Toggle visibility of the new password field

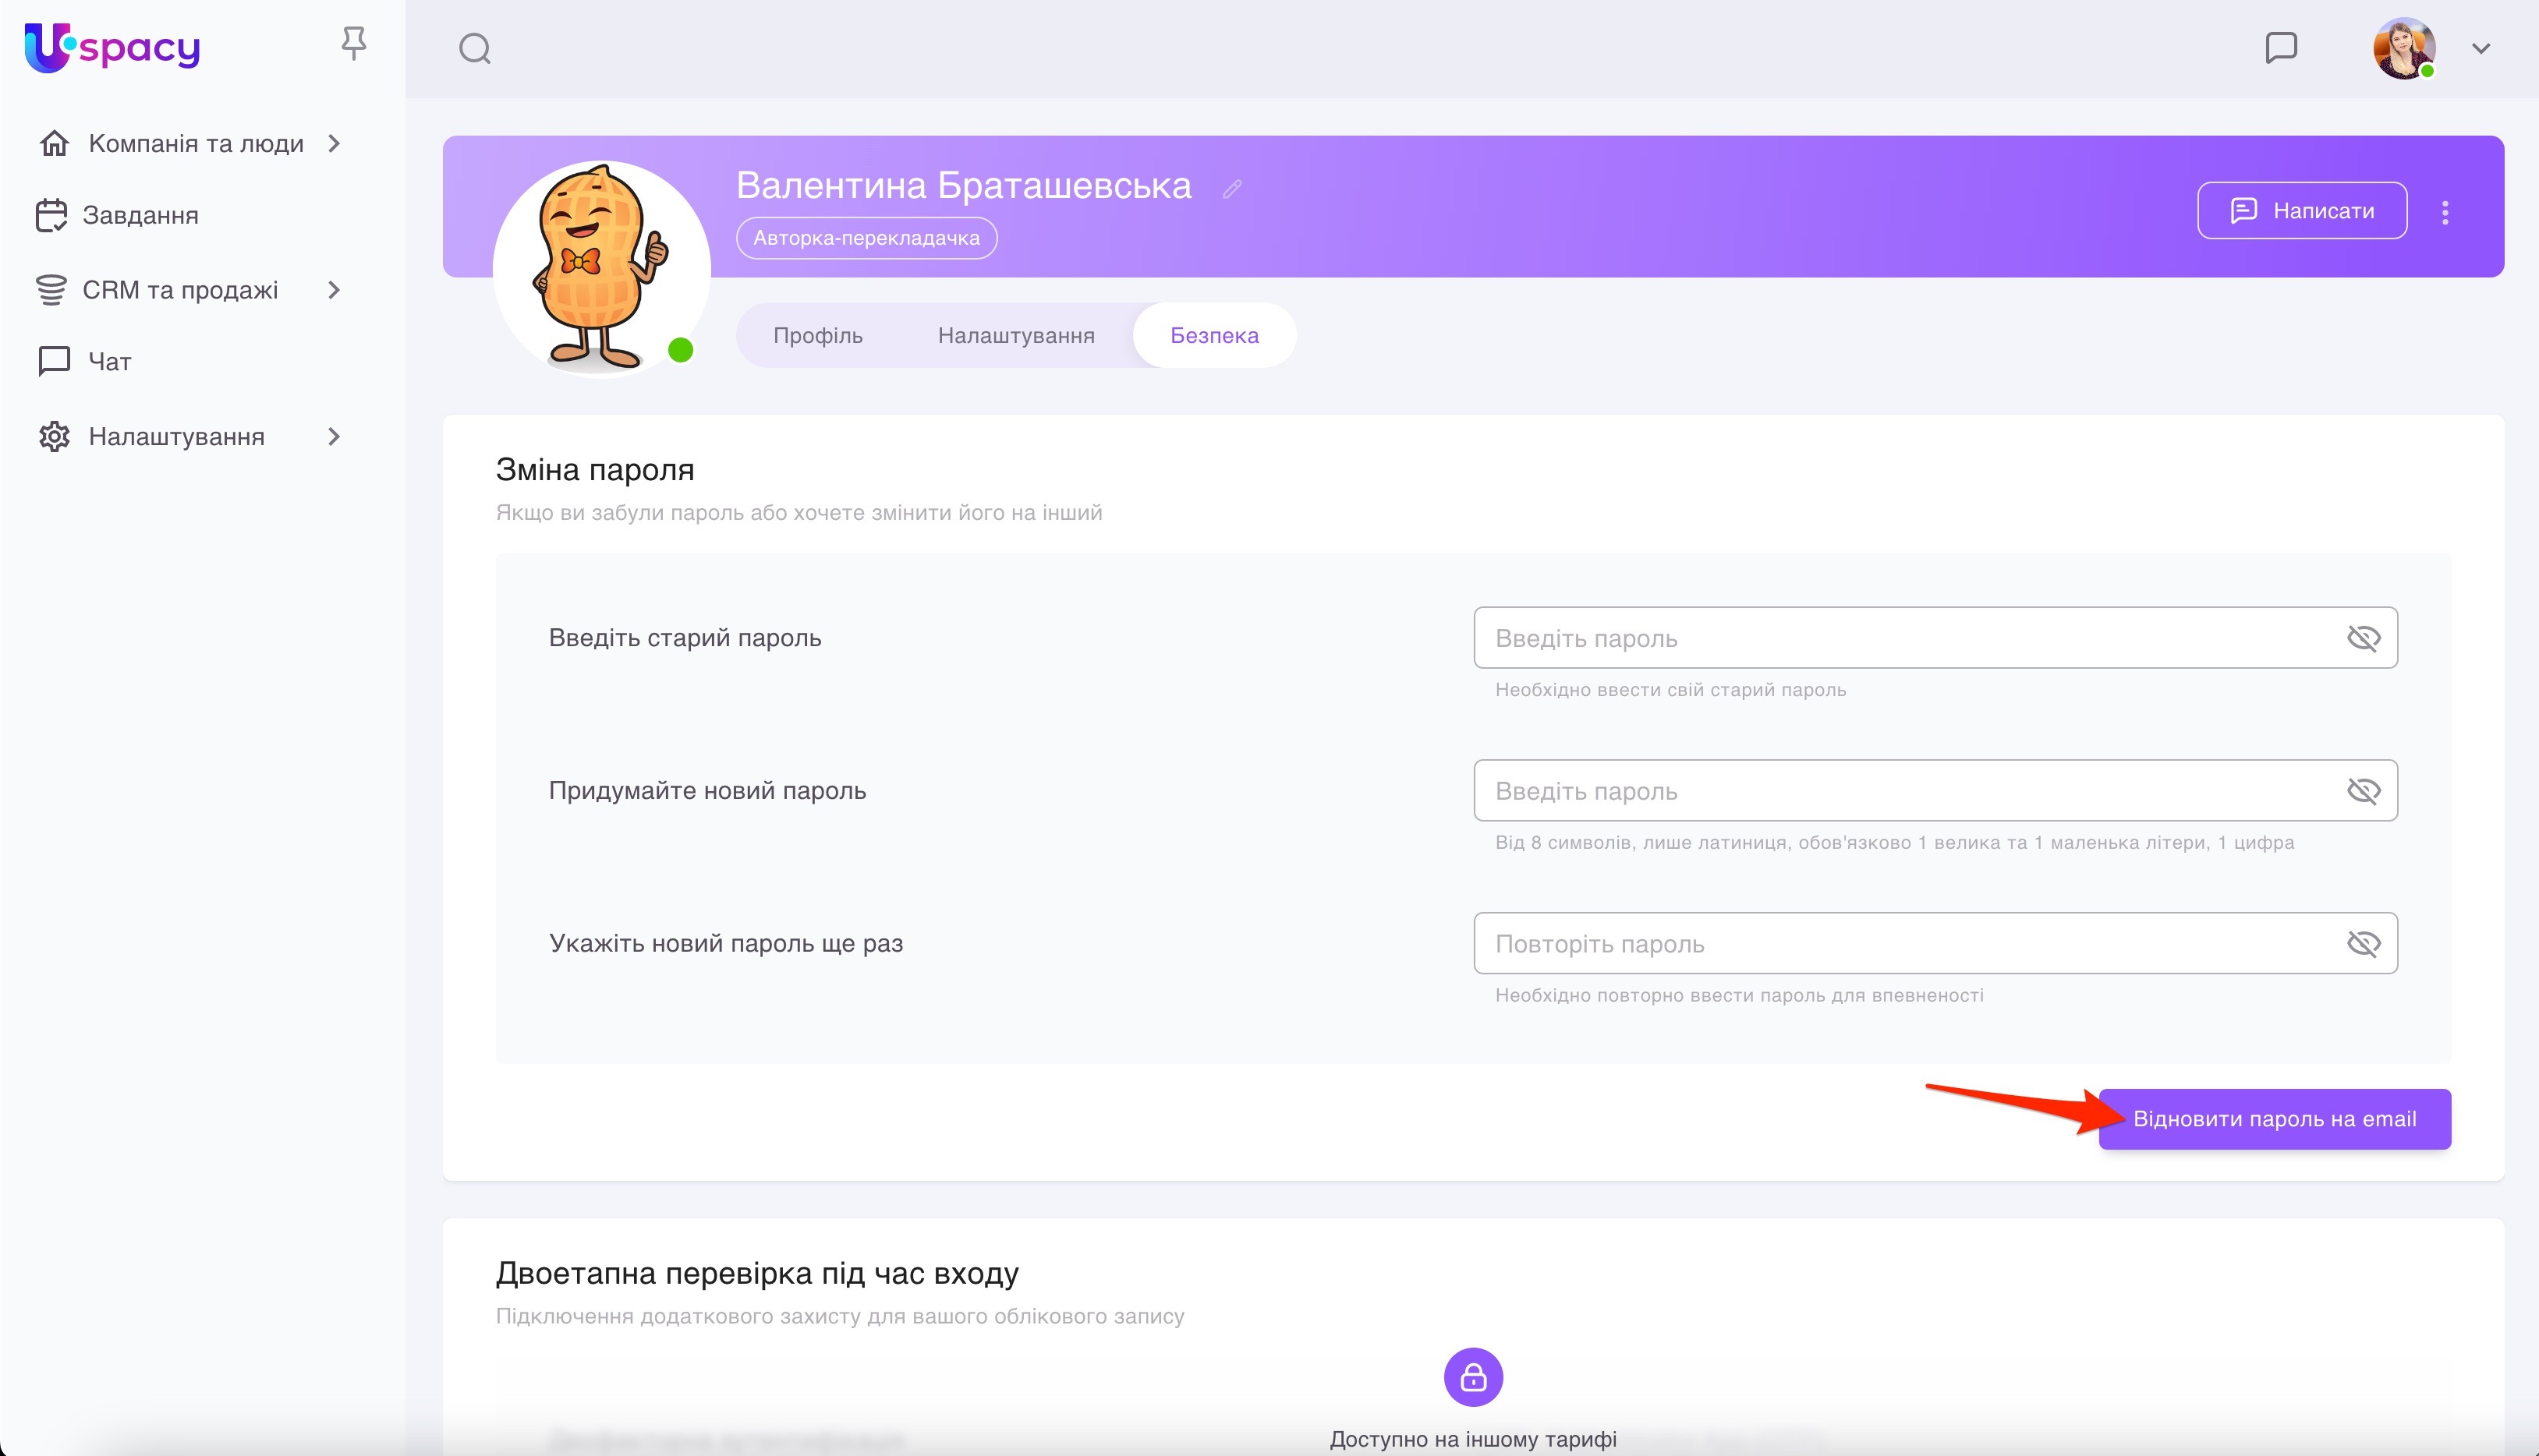[x=2363, y=791]
